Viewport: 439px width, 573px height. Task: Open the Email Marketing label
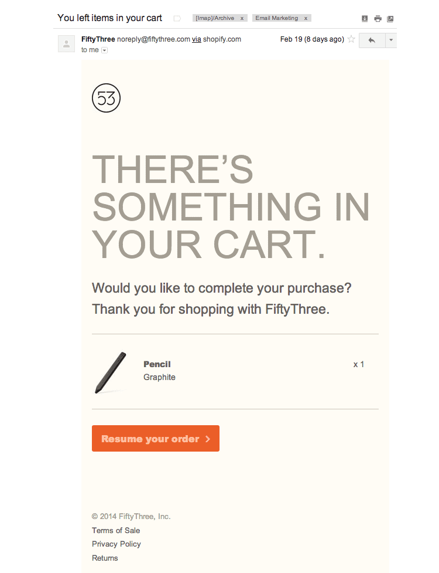pos(276,18)
